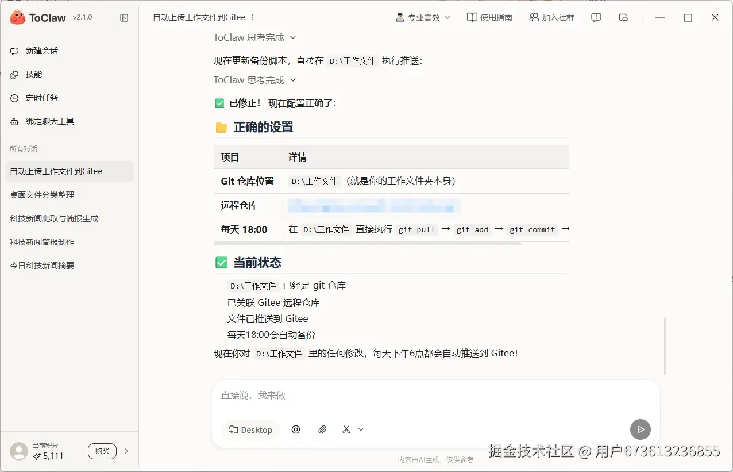
Task: Open the conversation title more-options menu
Action: click(x=253, y=18)
